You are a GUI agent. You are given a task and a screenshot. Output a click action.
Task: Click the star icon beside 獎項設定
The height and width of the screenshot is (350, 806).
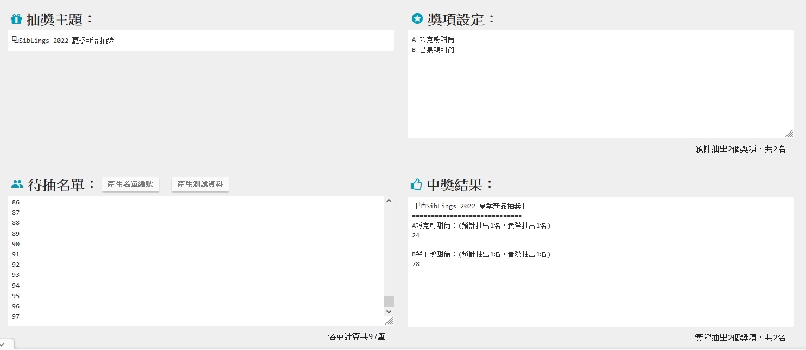[417, 19]
